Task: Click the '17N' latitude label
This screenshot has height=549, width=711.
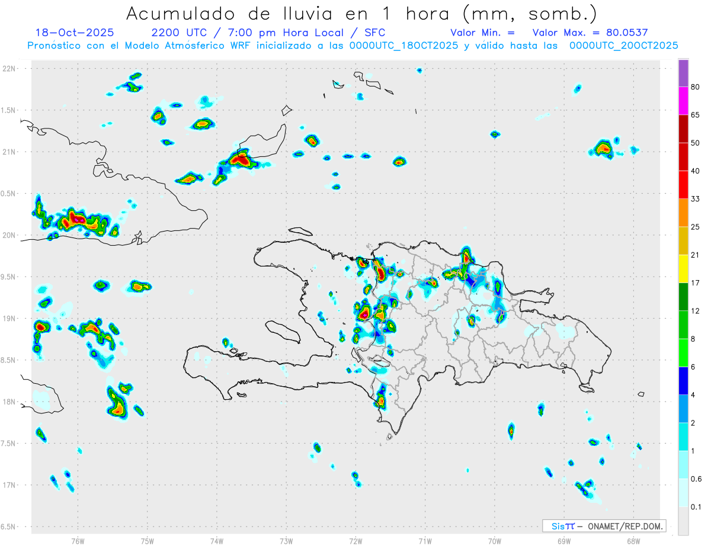Action: (x=9, y=485)
